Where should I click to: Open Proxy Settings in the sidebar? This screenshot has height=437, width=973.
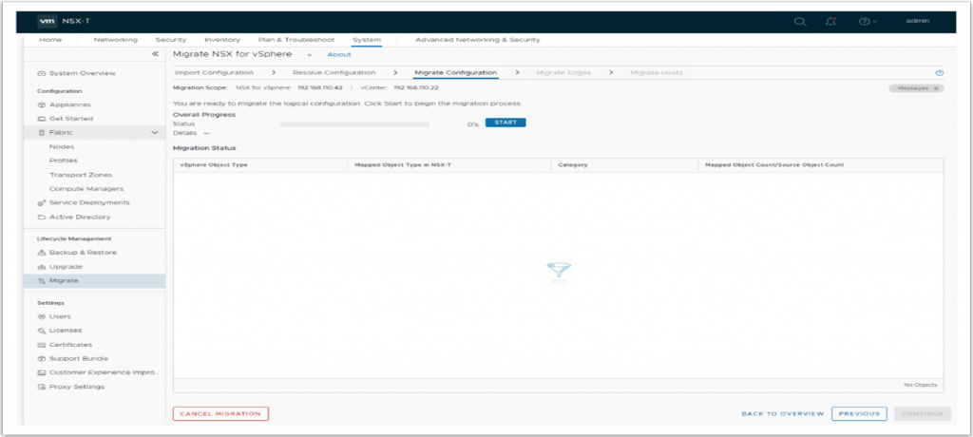[70, 387]
